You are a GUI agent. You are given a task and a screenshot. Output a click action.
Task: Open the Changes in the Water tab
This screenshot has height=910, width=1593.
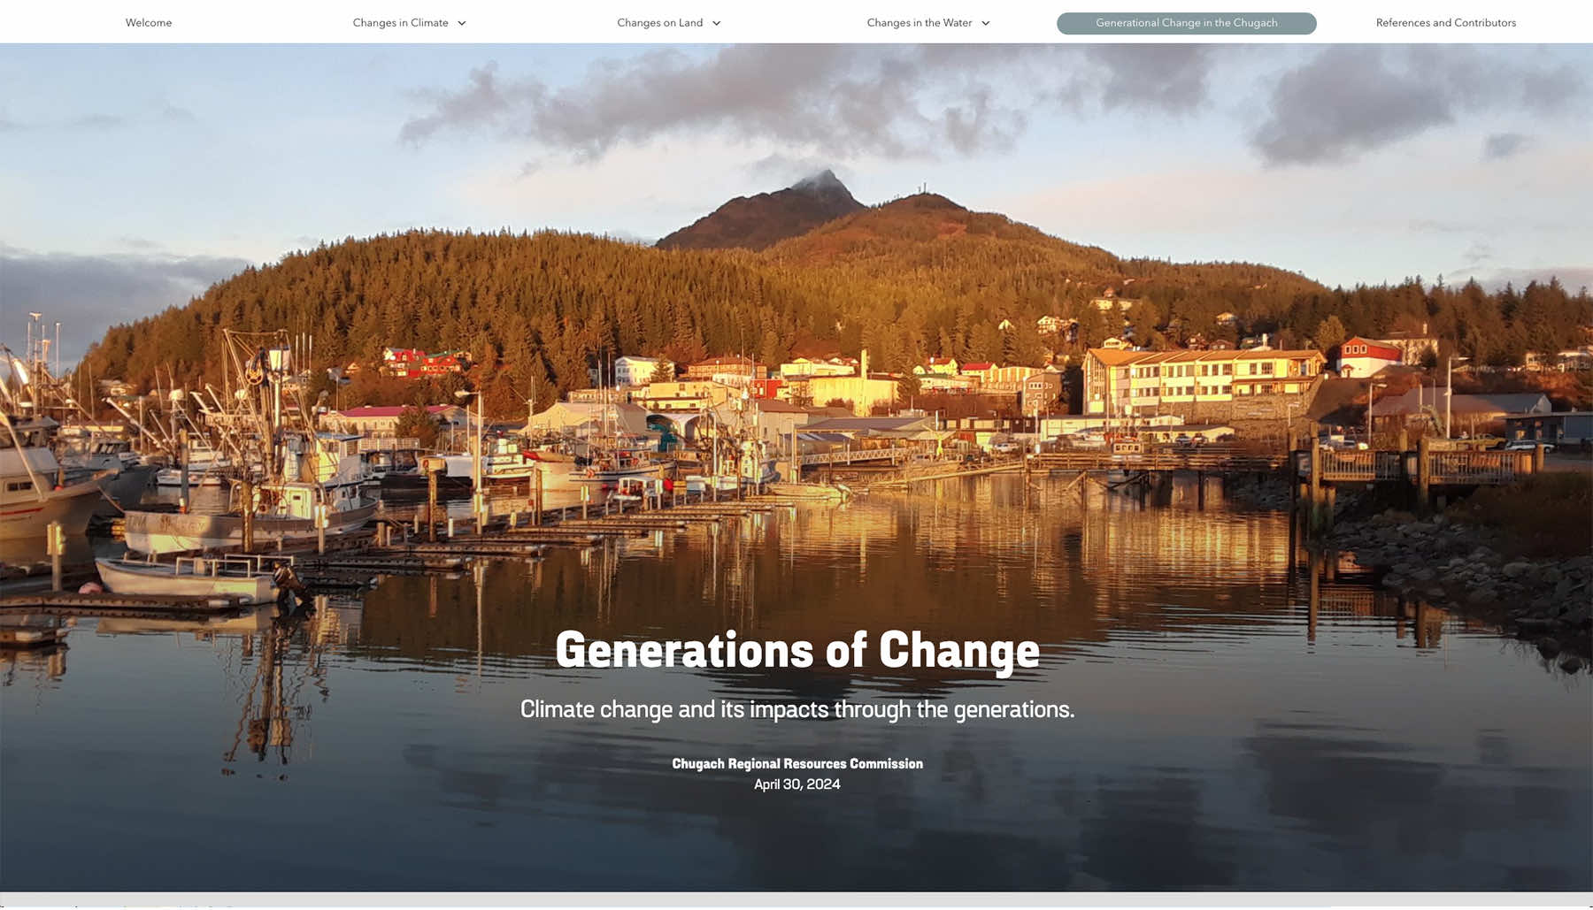[x=920, y=23]
